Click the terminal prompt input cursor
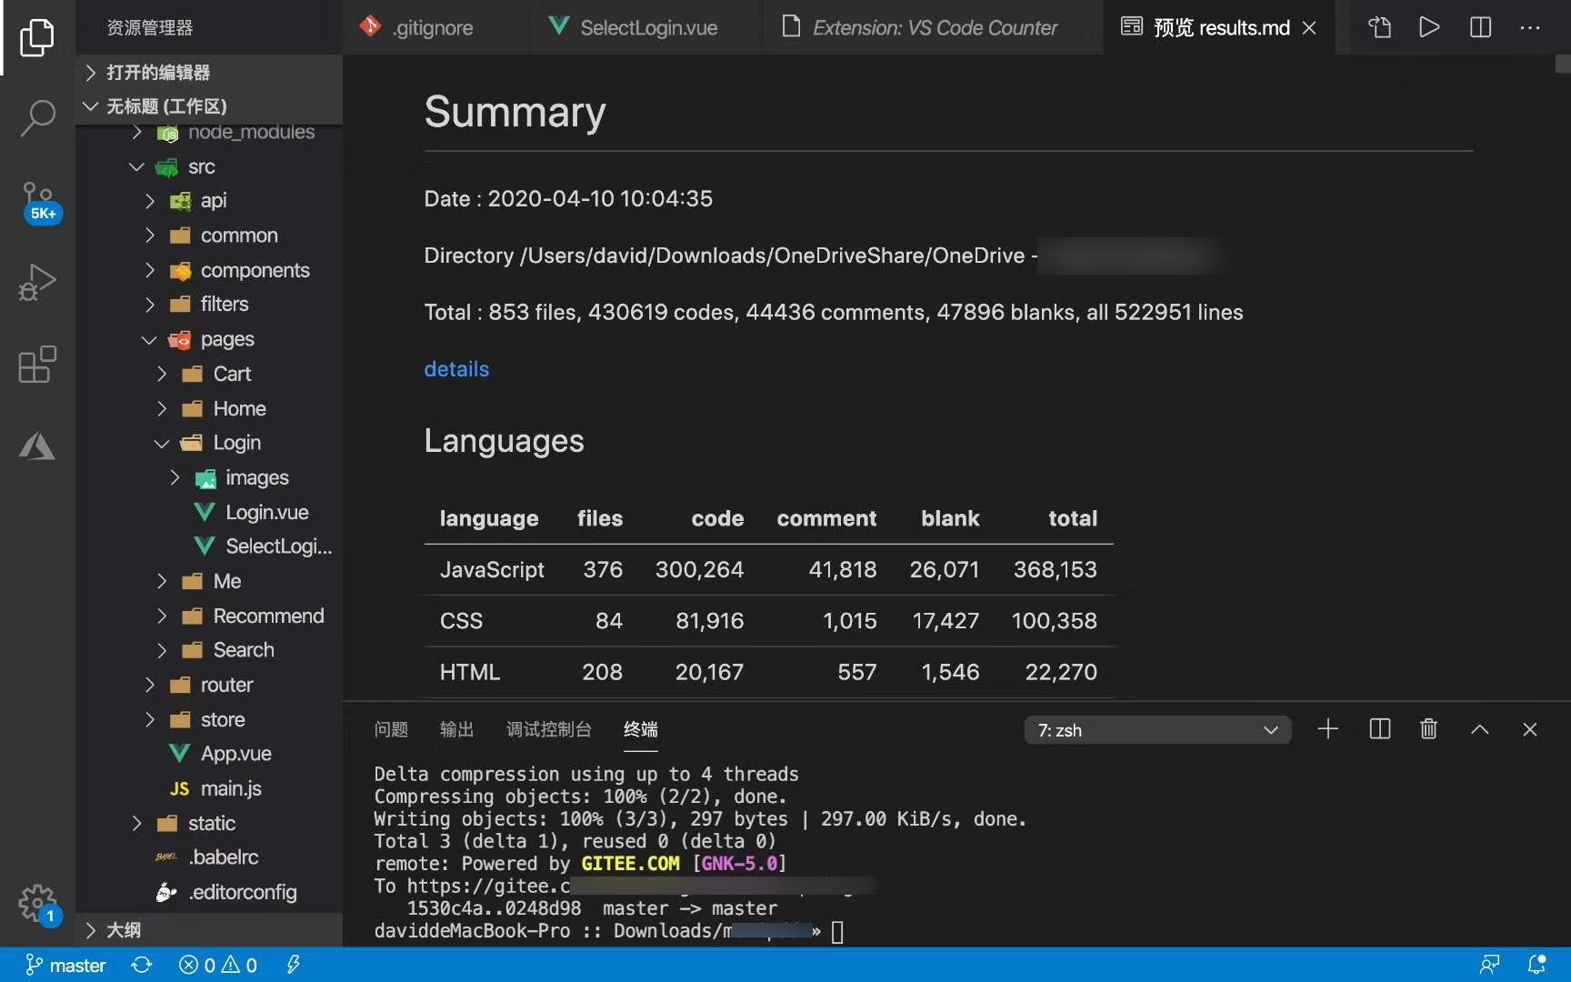The width and height of the screenshot is (1571, 982). pos(837,932)
